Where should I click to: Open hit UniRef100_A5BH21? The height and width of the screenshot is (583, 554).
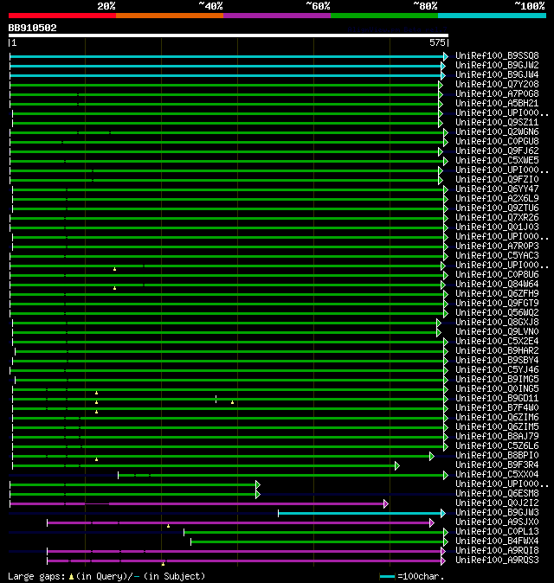[497, 103]
